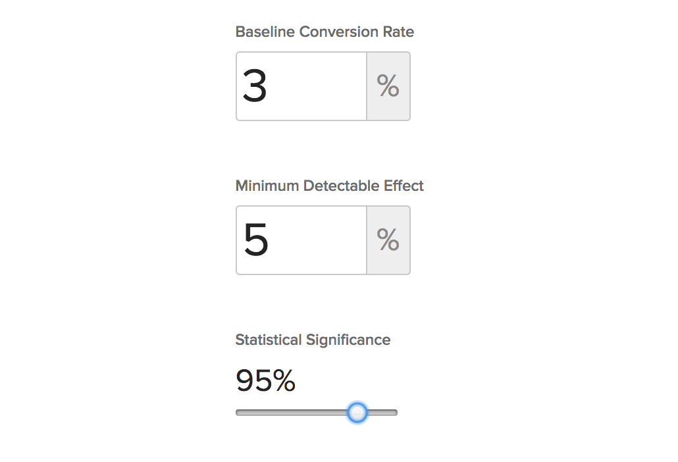Click the 95% significance value text
This screenshot has width=678, height=462.
pyautogui.click(x=265, y=380)
